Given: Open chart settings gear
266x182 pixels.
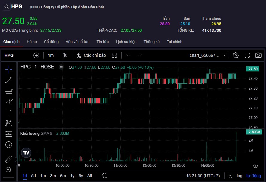Looking at the screenshot, I should tap(236, 55).
